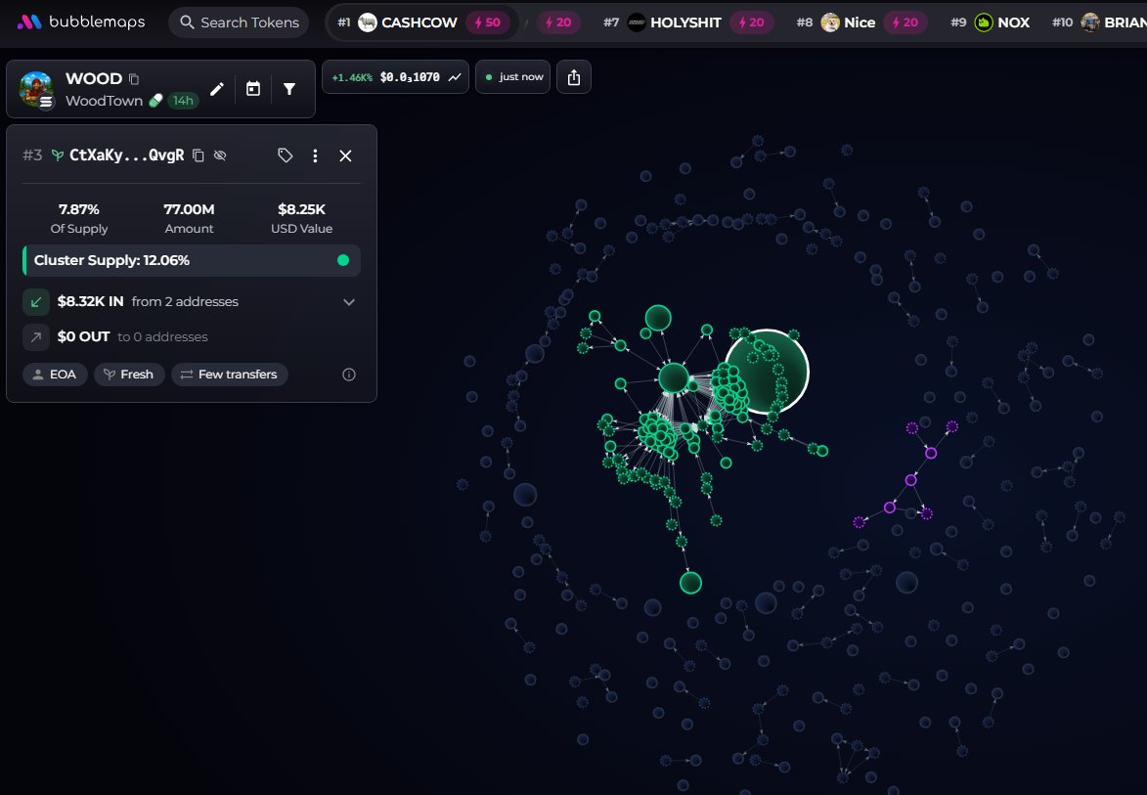Open the funnel filter icon
This screenshot has width=1147, height=795.
(289, 89)
